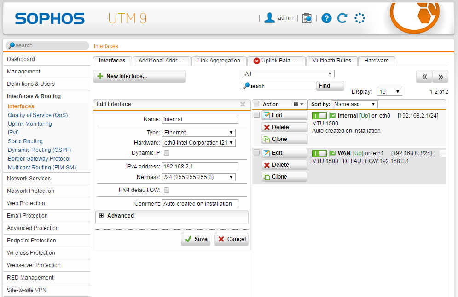Open the Display count dropdown
458x297 pixels.
click(x=389, y=92)
